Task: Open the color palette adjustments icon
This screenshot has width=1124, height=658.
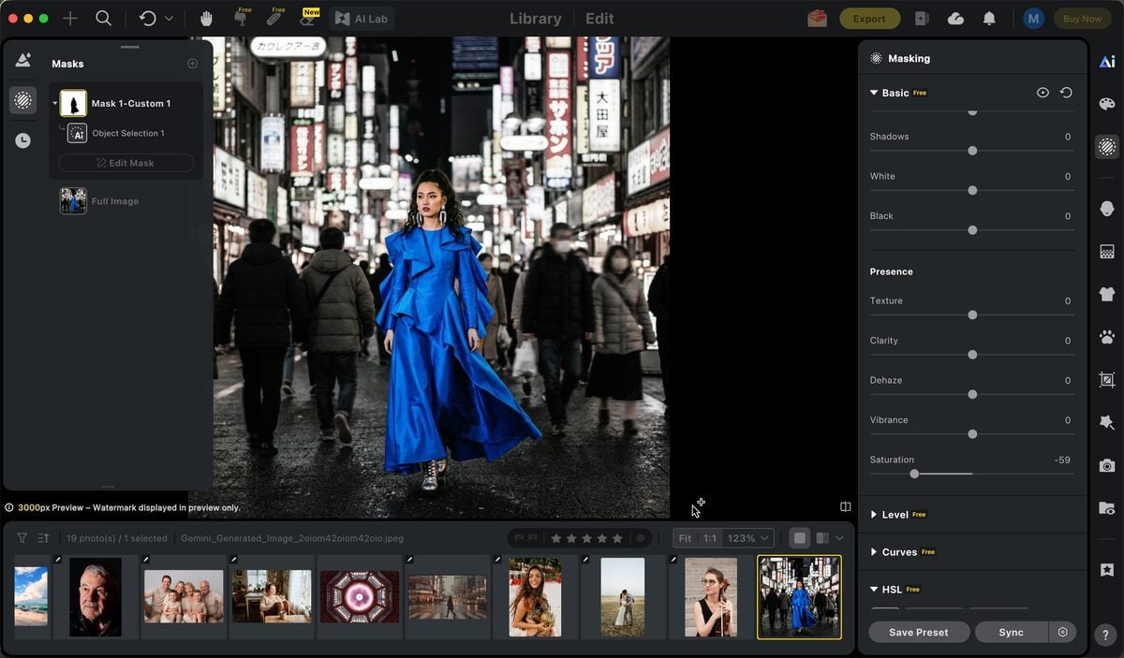Action: 1107,104
